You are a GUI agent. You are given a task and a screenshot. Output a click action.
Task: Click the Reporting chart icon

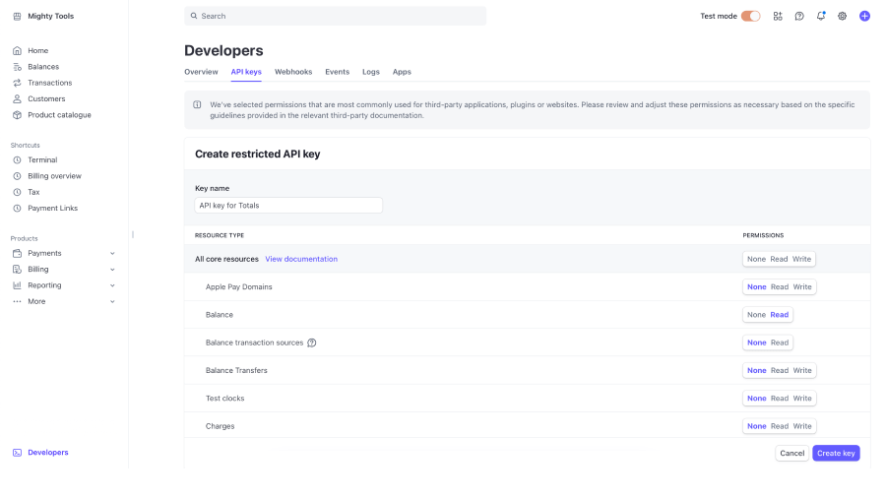point(17,285)
